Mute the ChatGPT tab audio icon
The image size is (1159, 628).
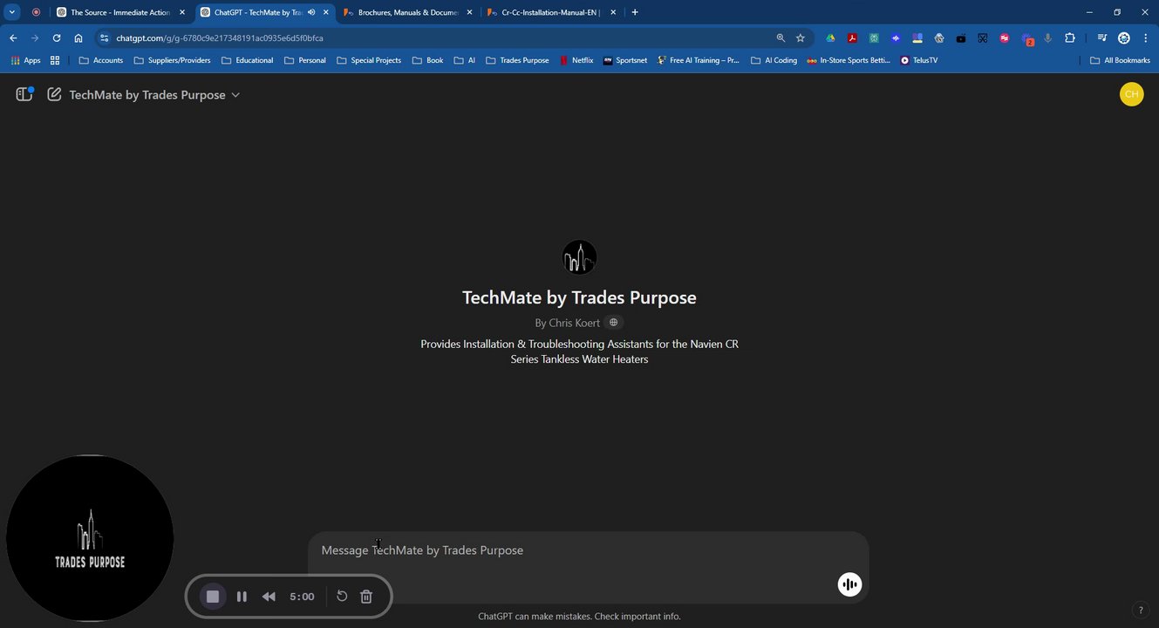tap(311, 12)
